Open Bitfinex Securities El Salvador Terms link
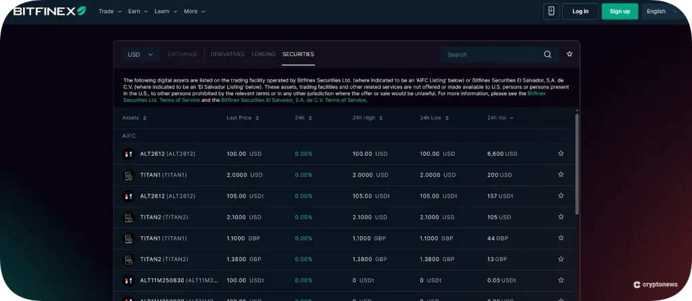 point(293,100)
